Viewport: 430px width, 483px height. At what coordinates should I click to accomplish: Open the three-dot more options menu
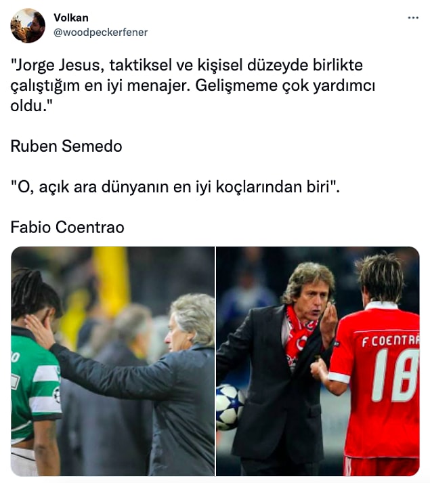tap(413, 18)
